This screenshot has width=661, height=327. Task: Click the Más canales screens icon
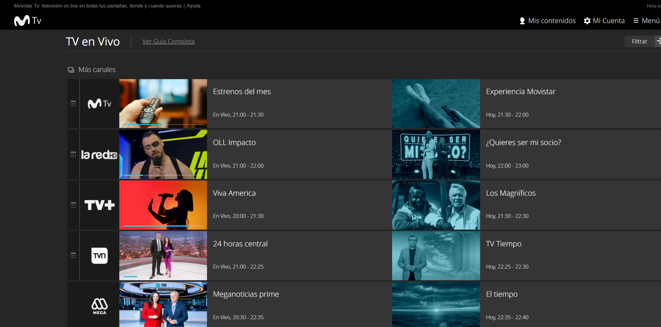click(x=71, y=70)
